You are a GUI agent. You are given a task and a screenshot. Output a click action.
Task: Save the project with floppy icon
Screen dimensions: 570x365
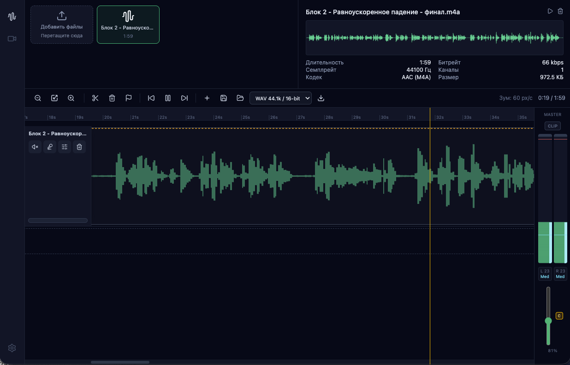point(224,98)
